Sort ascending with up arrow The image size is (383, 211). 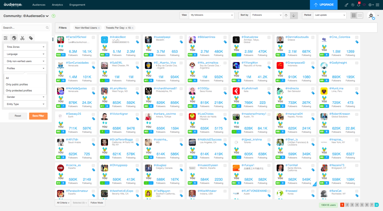[286, 15]
